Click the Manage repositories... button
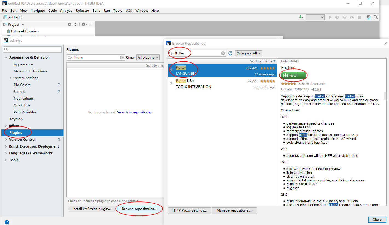The image size is (389, 225). coord(234,210)
